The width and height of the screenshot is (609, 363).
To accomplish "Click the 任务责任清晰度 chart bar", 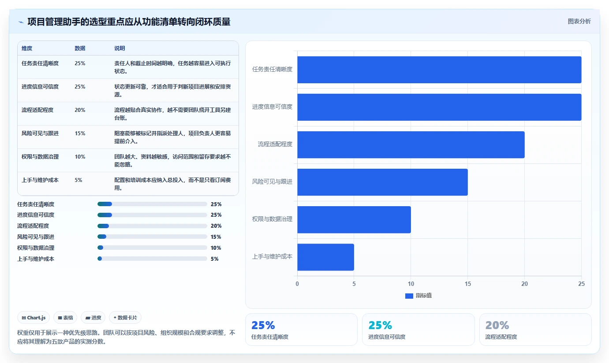I will (x=439, y=70).
